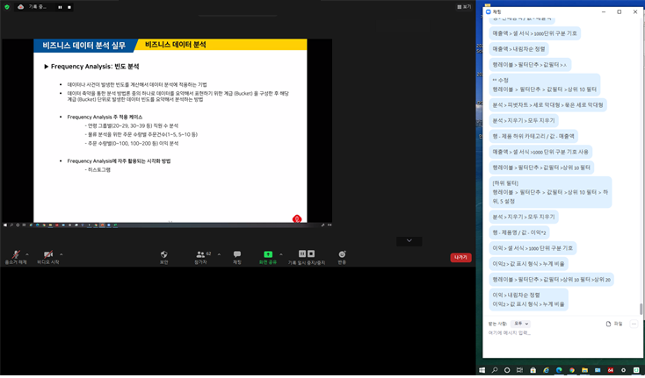The image size is (645, 378).
Task: Expand audio options arrow beside microphone
Action: [x=26, y=254]
